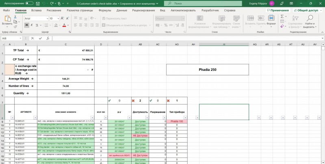Click the Insert Function fx icon
The height and width of the screenshot is (164, 325).
click(x=48, y=38)
